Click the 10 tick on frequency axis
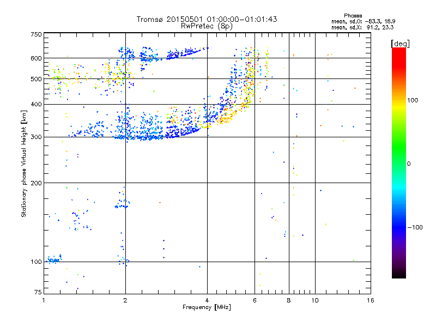 315,300
